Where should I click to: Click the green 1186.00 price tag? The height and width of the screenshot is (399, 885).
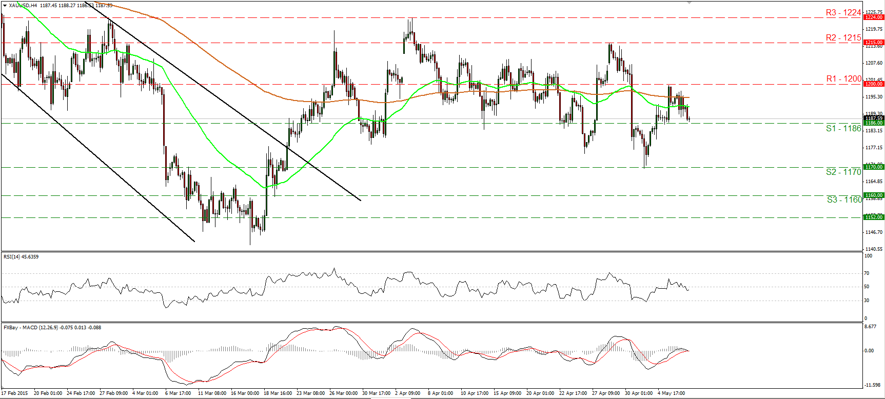(x=874, y=123)
